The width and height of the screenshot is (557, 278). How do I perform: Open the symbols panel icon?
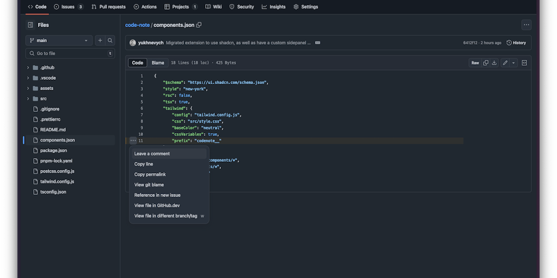coord(524,63)
